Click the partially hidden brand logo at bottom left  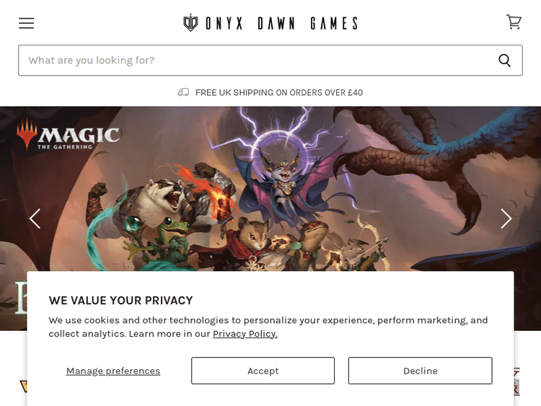24,386
